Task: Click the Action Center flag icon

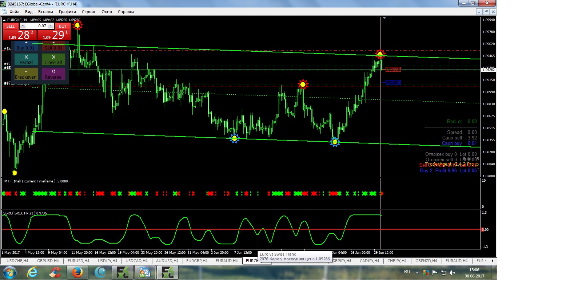Action: [435, 272]
